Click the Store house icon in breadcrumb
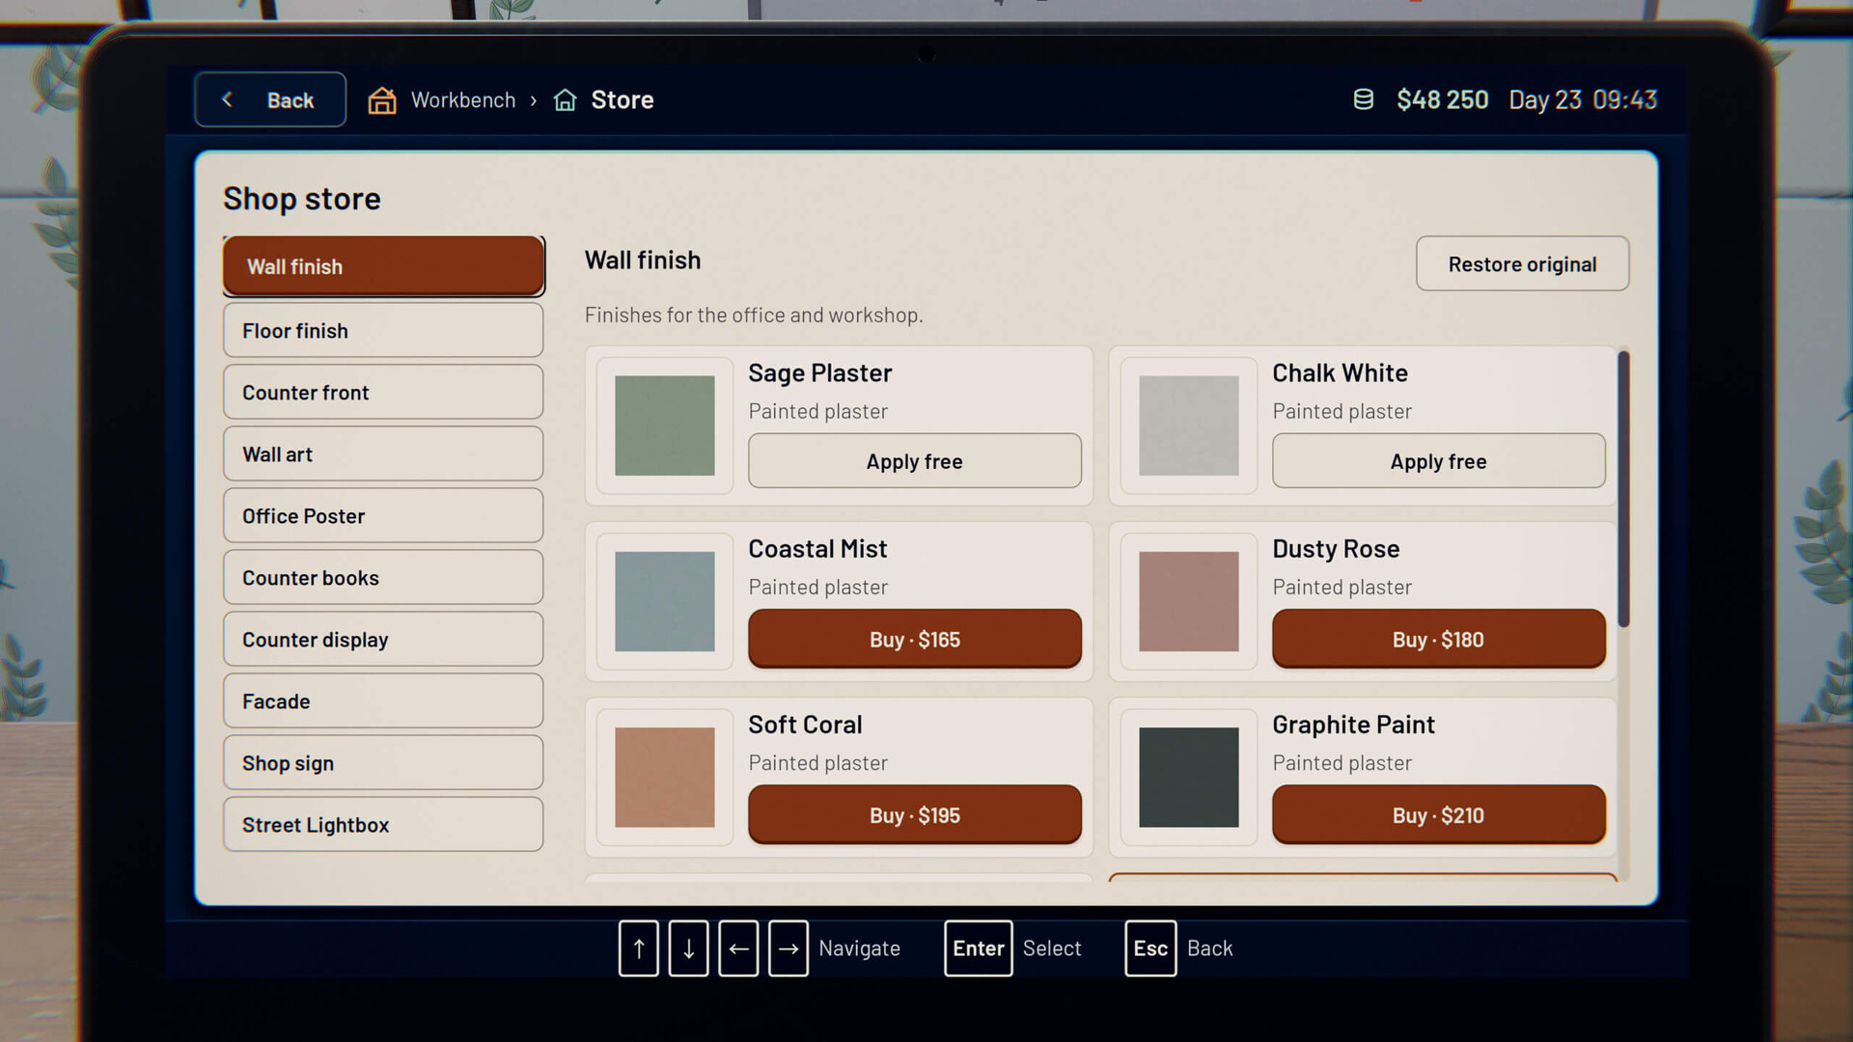The image size is (1853, 1042). coord(565,100)
